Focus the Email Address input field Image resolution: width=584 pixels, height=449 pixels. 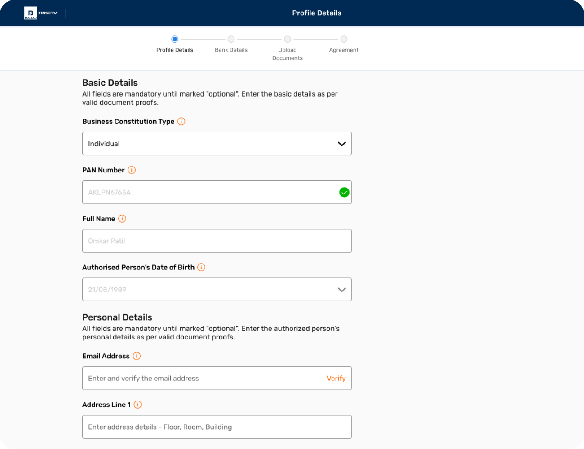click(x=202, y=379)
